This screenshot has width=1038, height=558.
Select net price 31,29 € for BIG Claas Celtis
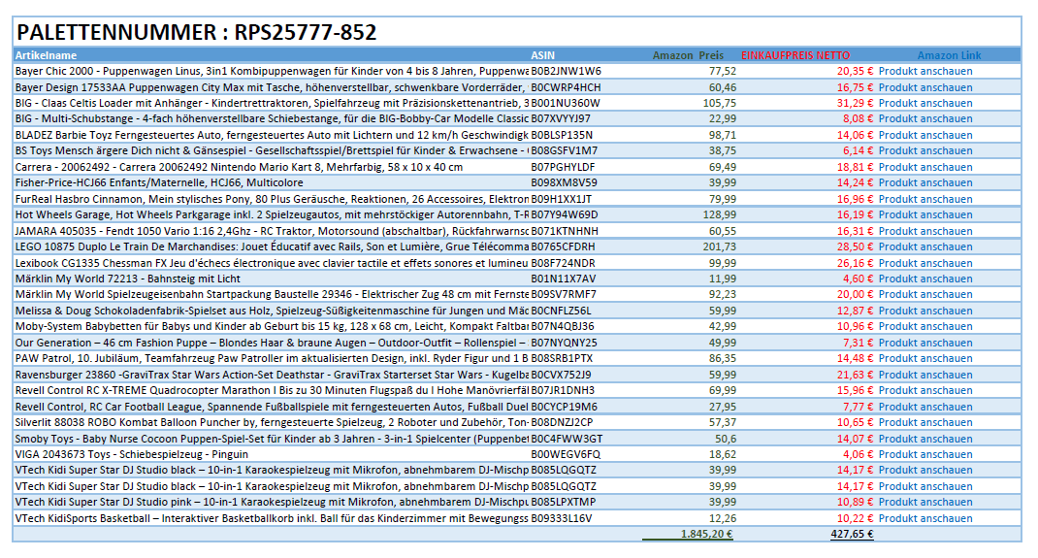pos(855,103)
